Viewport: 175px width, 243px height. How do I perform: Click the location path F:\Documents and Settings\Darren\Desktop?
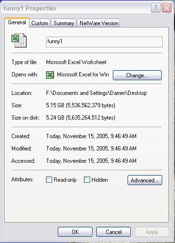(x=96, y=93)
